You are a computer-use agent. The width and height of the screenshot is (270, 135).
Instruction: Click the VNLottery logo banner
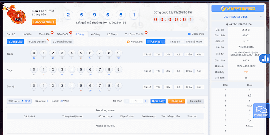238,8
